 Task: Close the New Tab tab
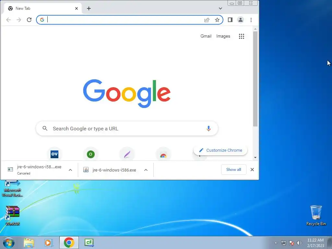pos(77,8)
